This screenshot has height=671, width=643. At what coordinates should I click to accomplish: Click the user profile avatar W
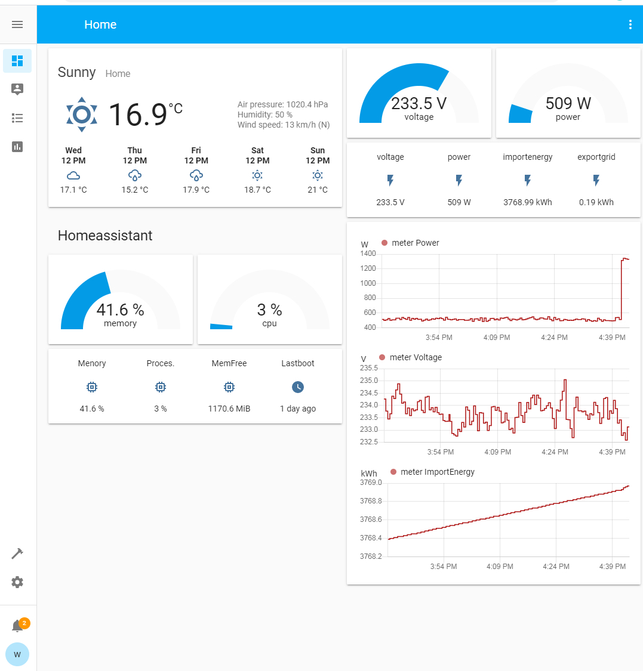pyautogui.click(x=17, y=654)
